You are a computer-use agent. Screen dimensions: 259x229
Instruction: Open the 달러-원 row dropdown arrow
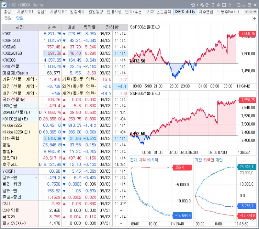(x=37, y=177)
